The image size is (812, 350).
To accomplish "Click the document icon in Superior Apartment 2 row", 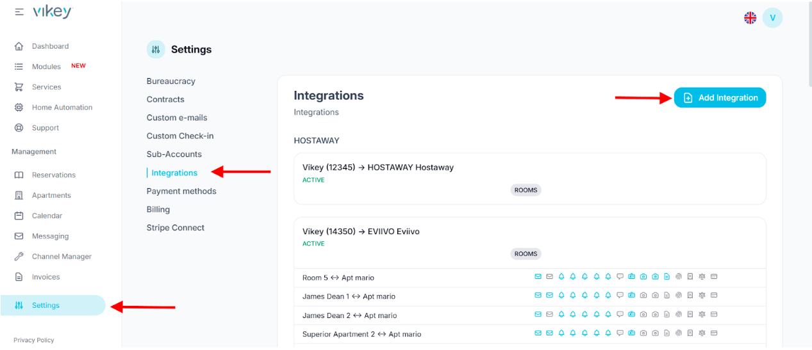I will (667, 333).
